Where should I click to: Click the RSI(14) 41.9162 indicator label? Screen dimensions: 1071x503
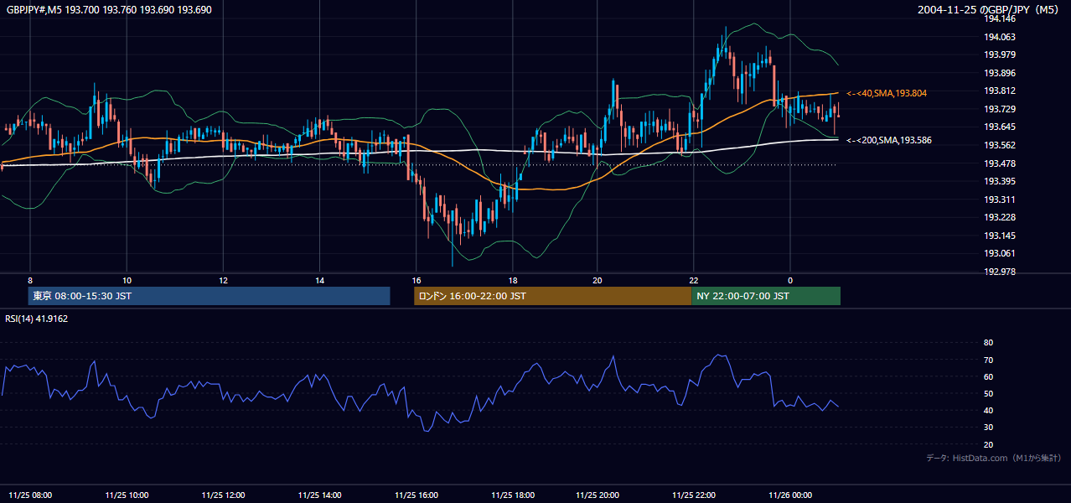(x=36, y=319)
